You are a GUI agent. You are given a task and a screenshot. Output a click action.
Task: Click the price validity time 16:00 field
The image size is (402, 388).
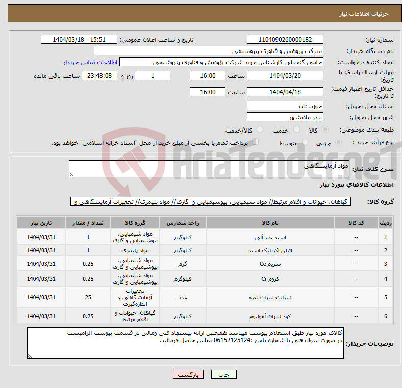coord(208,92)
